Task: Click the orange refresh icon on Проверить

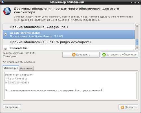Action: [x=74, y=55]
